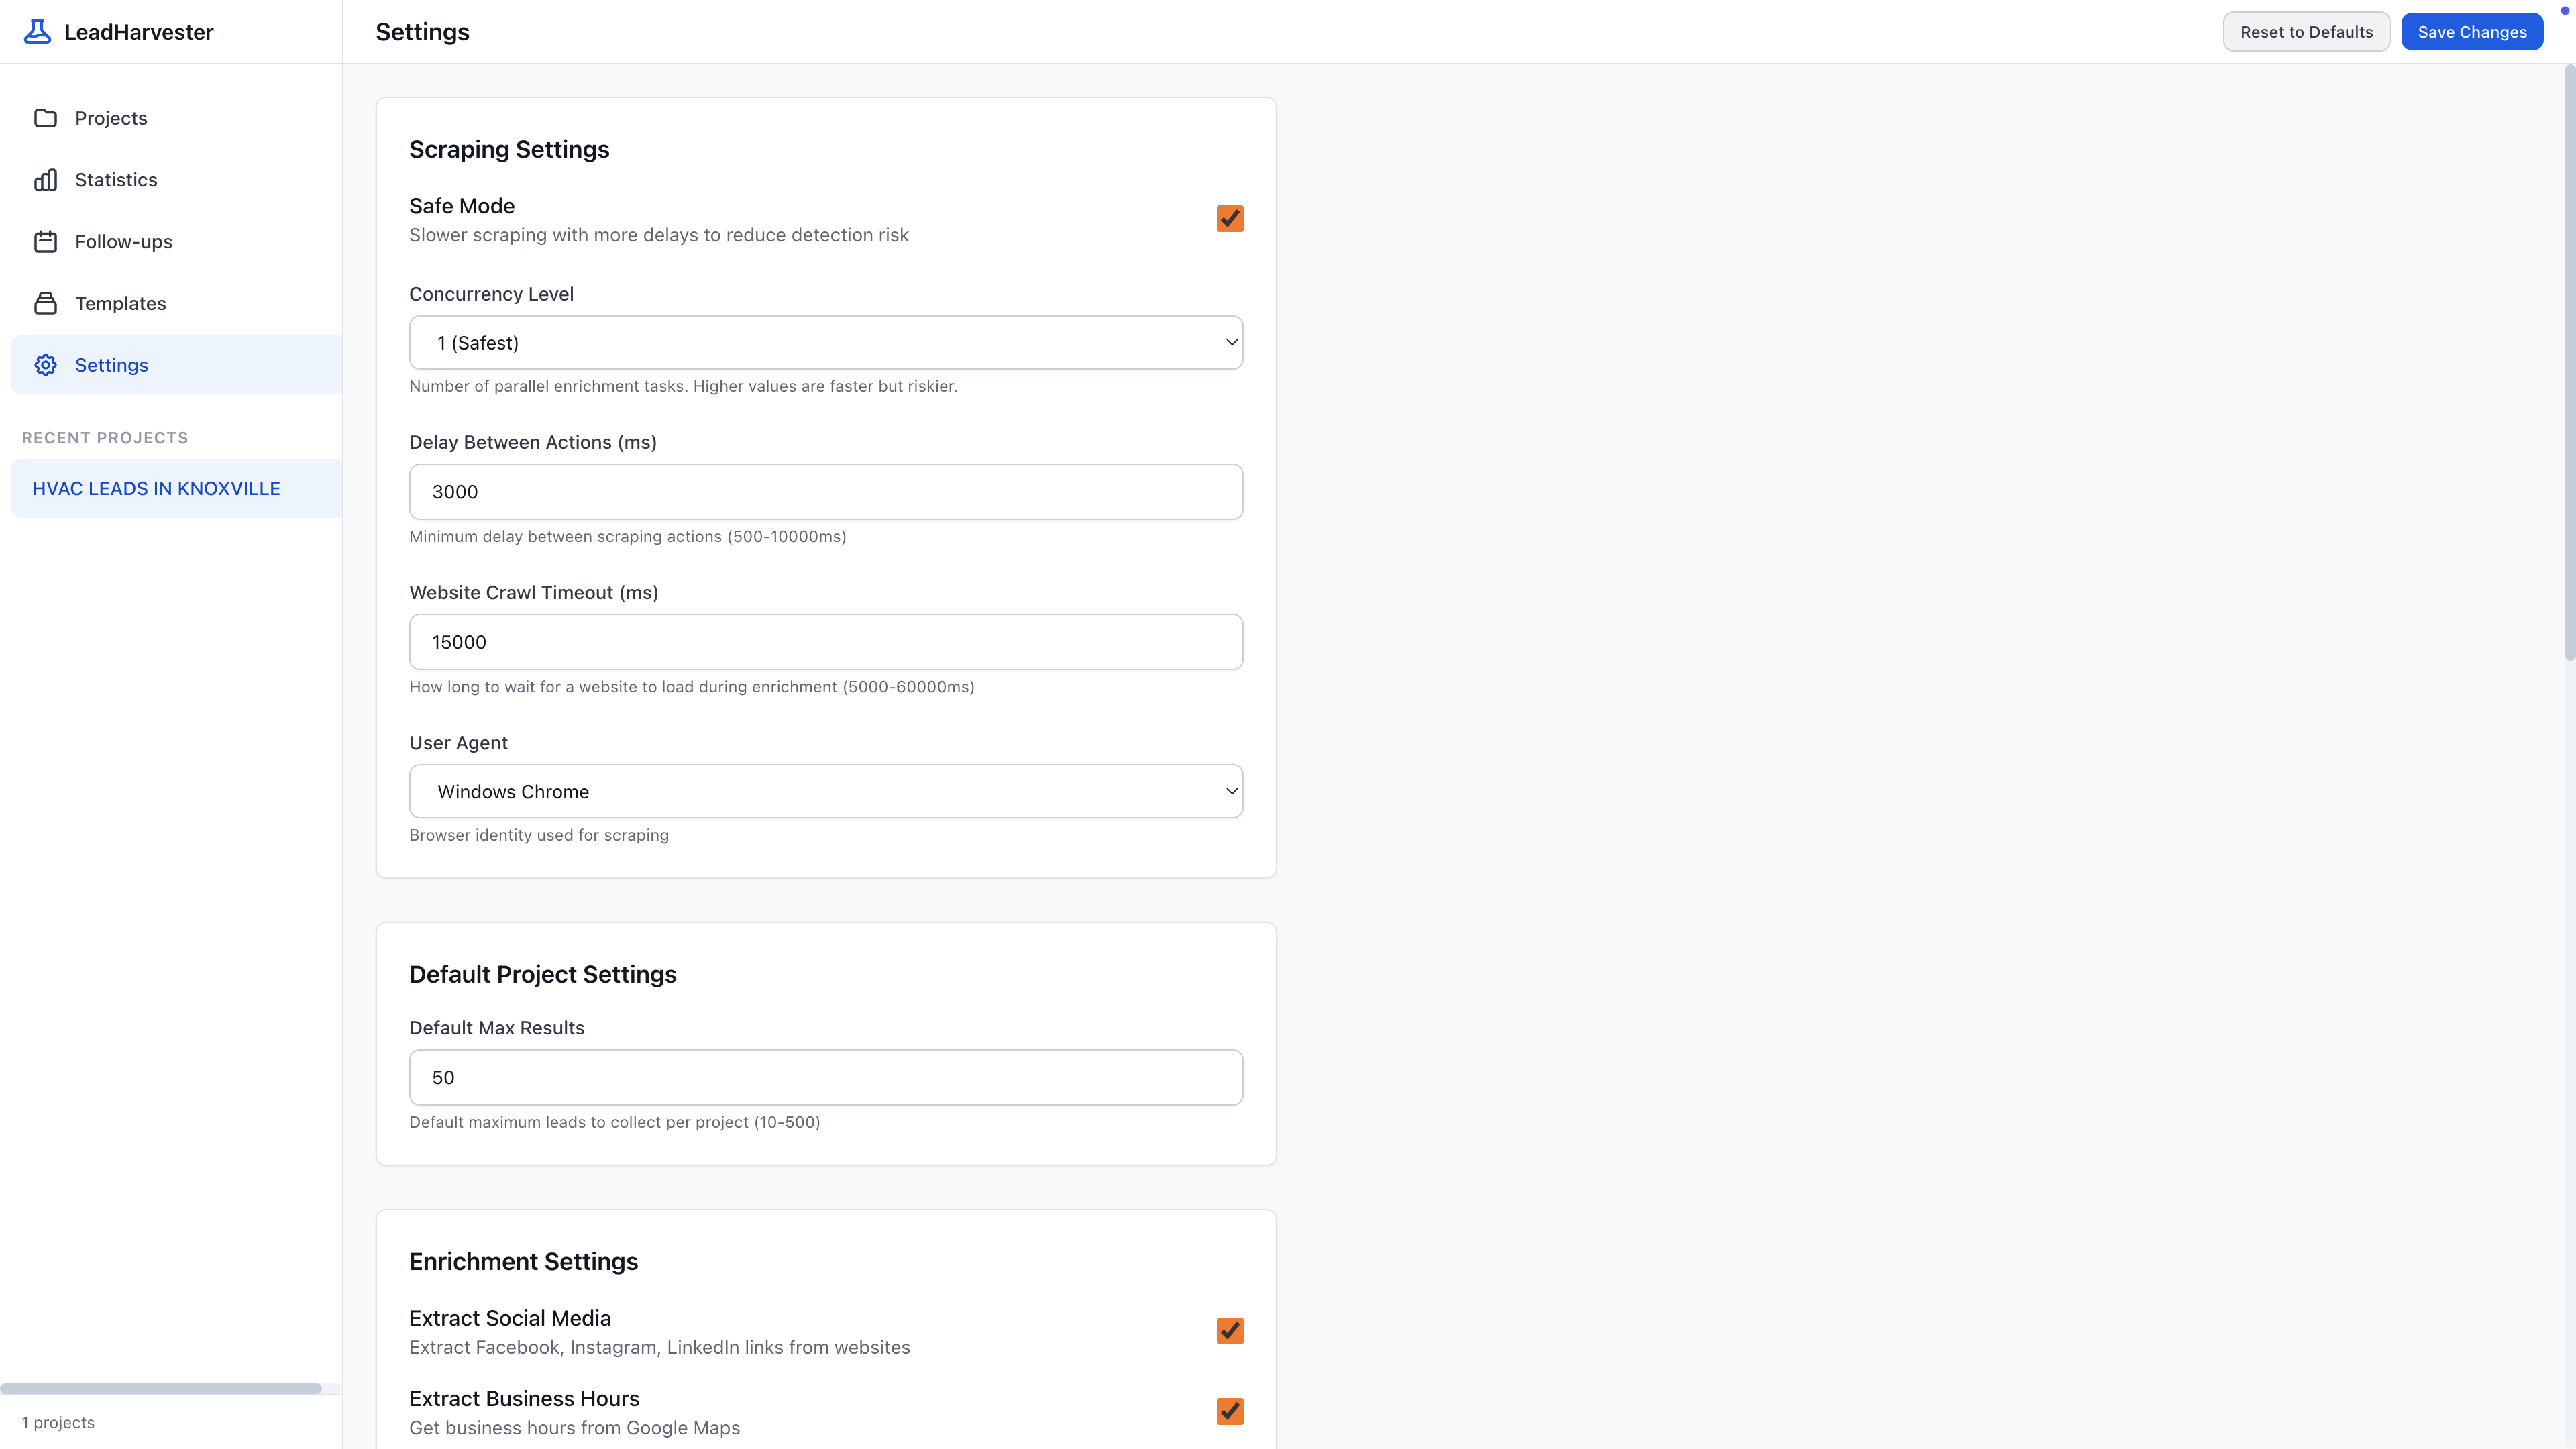The image size is (2576, 1449).
Task: Select the Default Max Results input
Action: [x=826, y=1077]
